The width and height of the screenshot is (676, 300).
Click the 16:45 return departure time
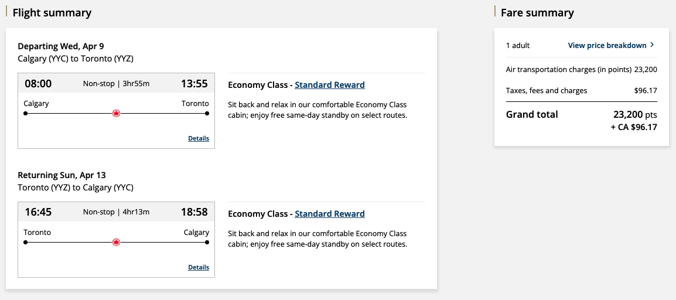pyautogui.click(x=38, y=212)
